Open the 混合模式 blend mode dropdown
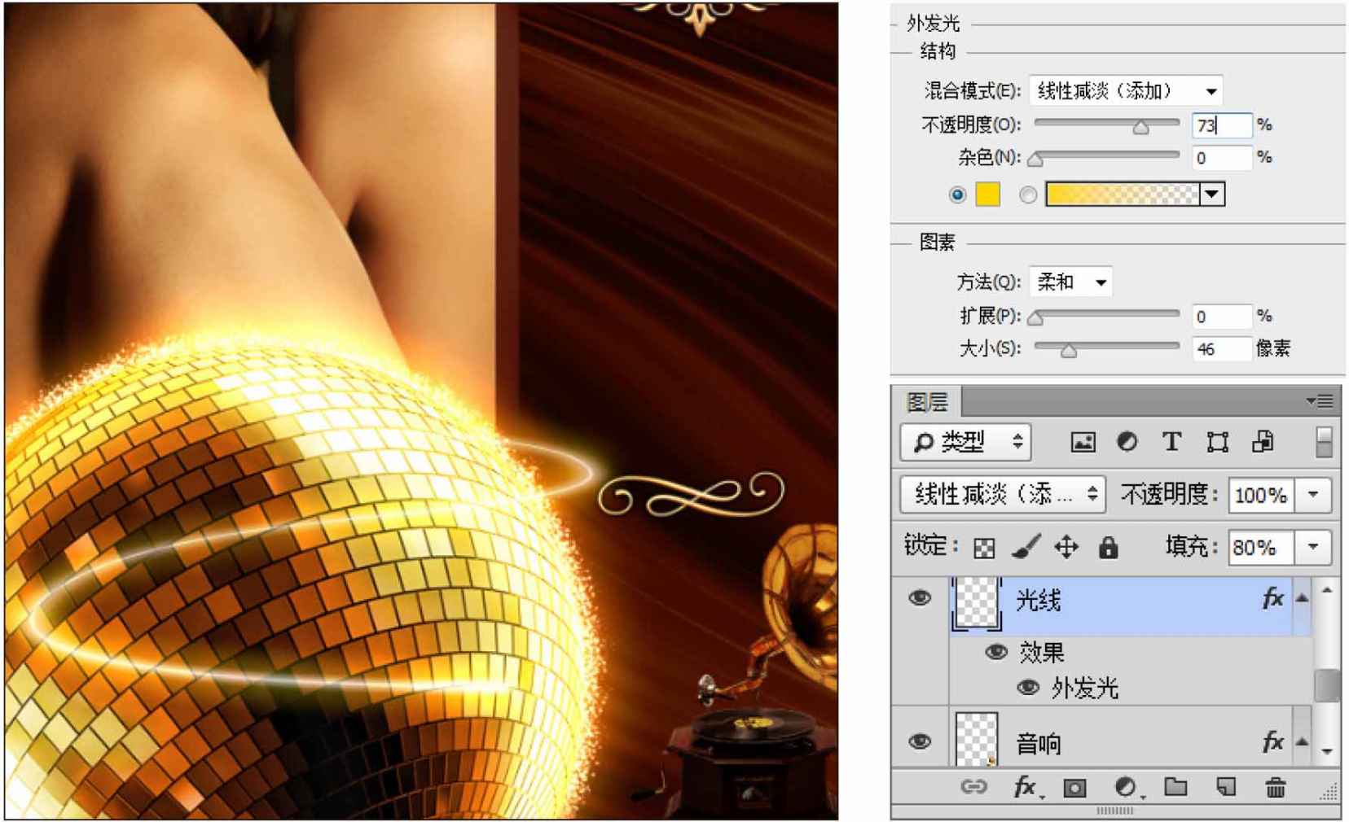The image size is (1349, 822). 1127,90
